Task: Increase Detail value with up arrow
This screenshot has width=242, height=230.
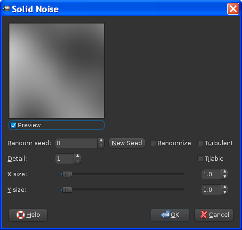Action: 77,156
